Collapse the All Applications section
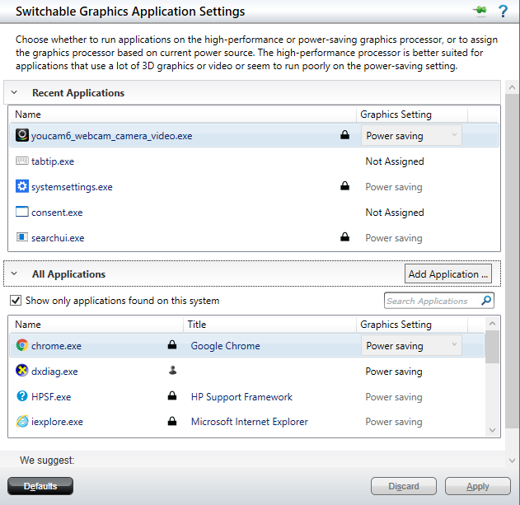The image size is (520, 505). pos(14,274)
